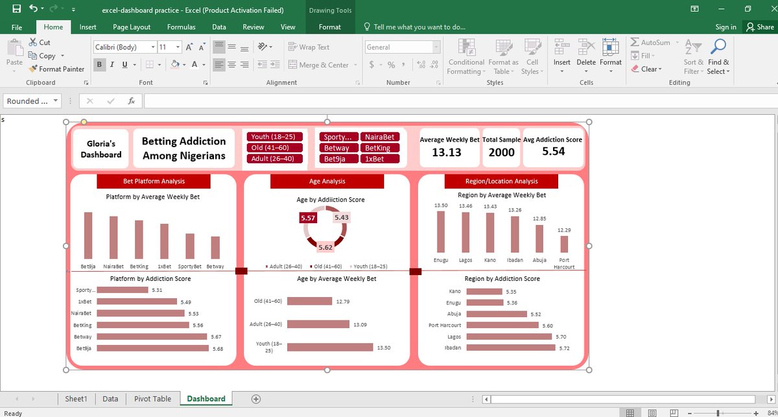Switch to Normal view in status bar
This screenshot has height=417, width=778.
click(630, 412)
